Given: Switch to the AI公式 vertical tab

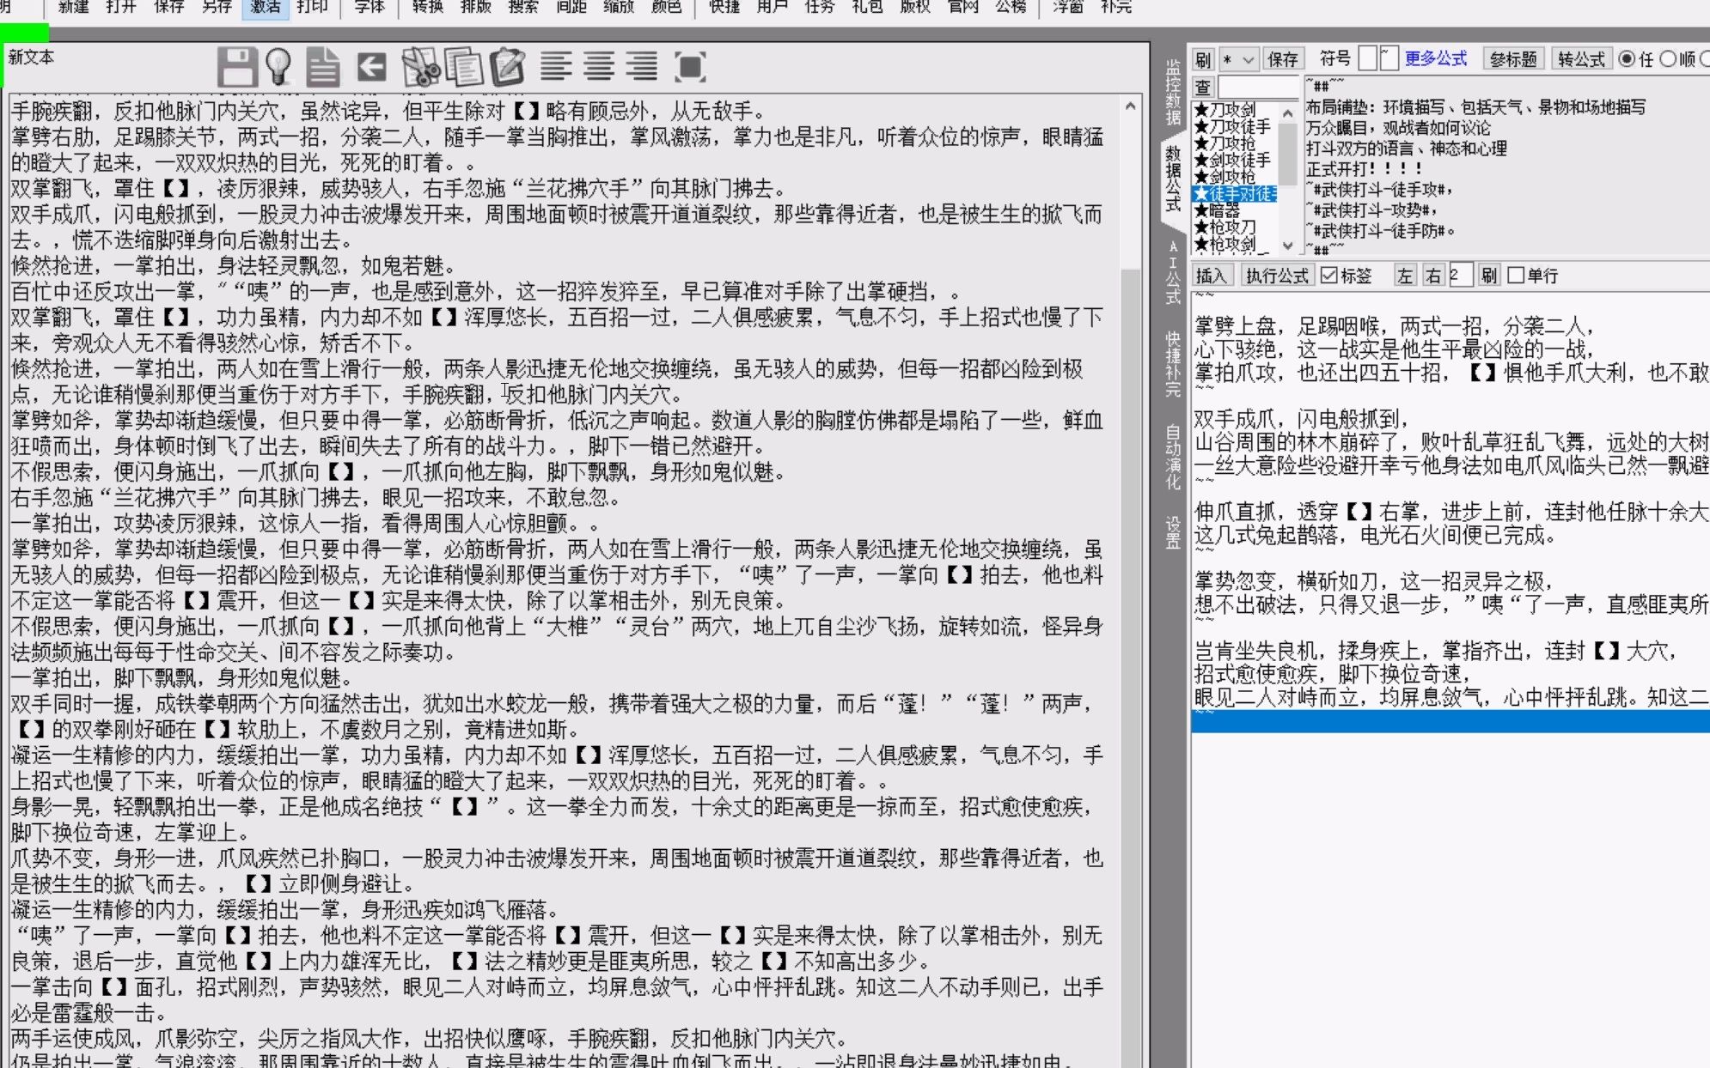Looking at the screenshot, I should (1172, 272).
